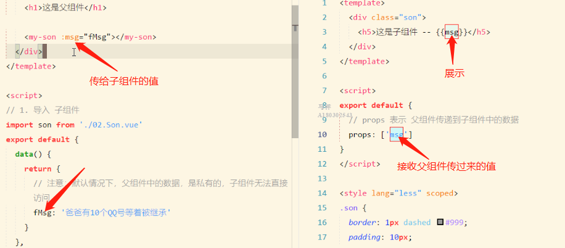Click the '</script>' tag on line 12
Viewport: 565px width, 248px height.
(x=360, y=163)
